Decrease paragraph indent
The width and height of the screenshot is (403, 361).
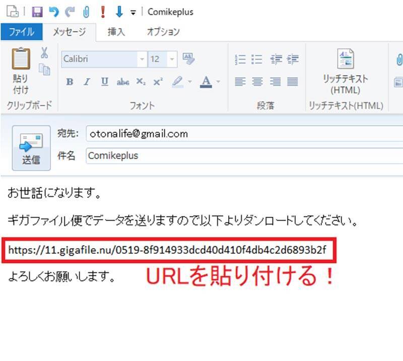pyautogui.click(x=276, y=59)
